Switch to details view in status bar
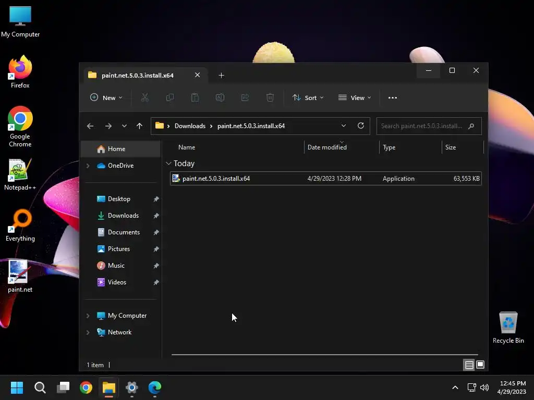This screenshot has width=534, height=400. pos(469,365)
